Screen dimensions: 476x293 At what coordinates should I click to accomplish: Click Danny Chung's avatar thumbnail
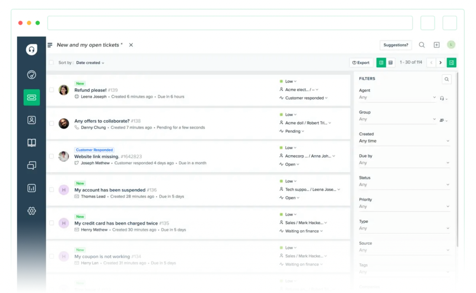[x=64, y=124]
